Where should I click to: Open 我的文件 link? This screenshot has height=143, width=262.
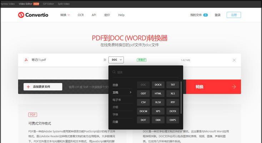pos(196,15)
